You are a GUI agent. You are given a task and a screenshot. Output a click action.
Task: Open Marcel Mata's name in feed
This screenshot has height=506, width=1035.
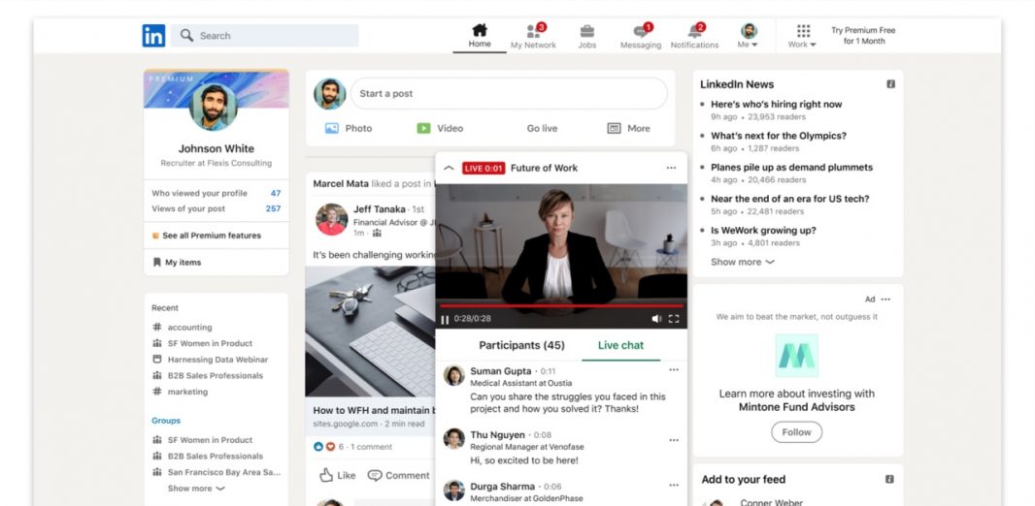(x=341, y=184)
